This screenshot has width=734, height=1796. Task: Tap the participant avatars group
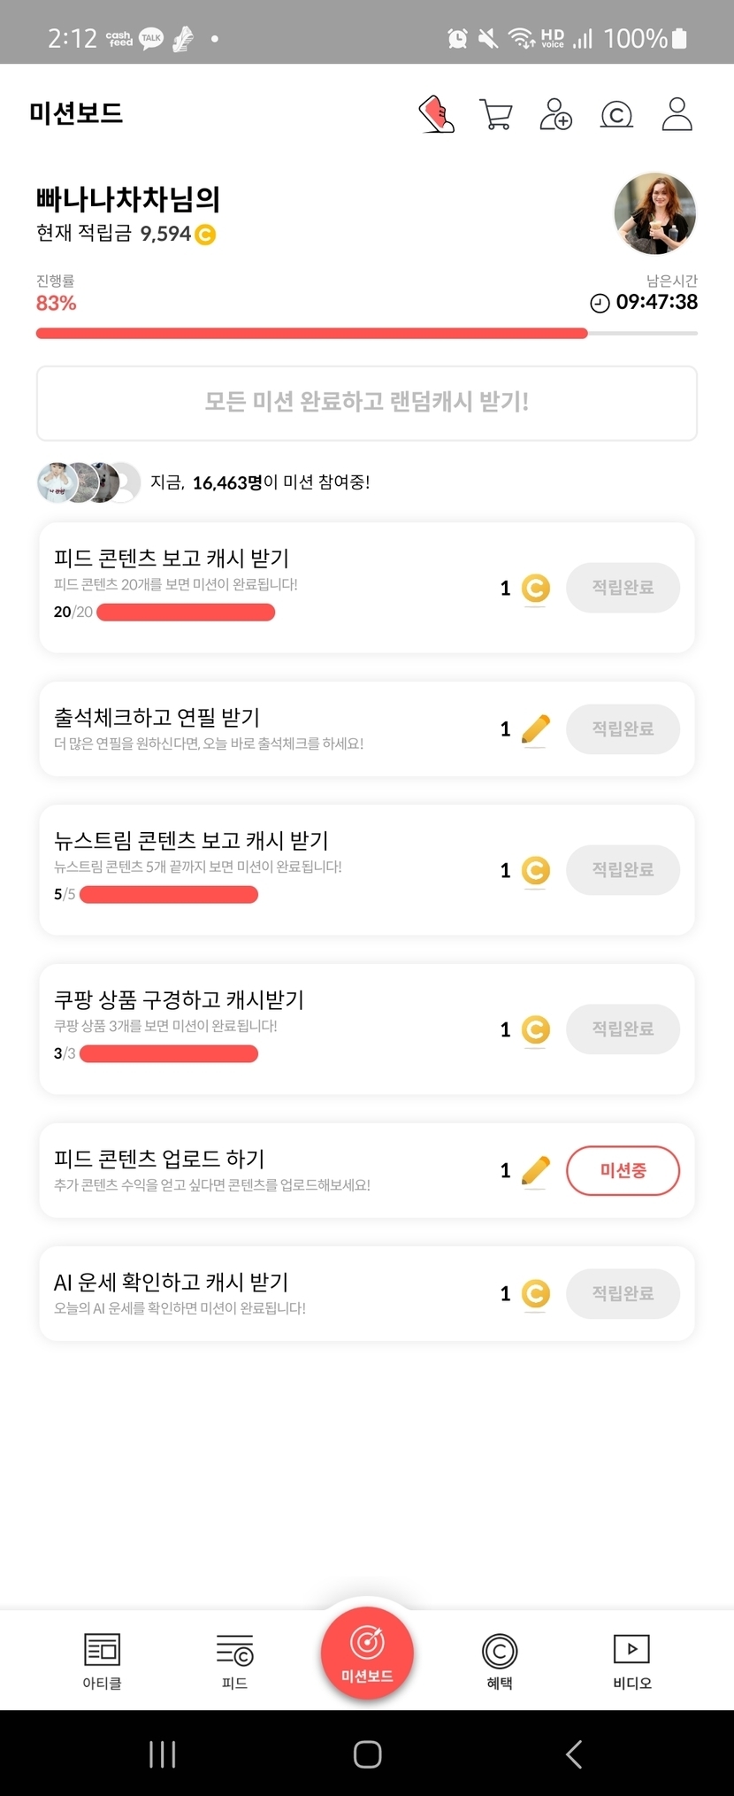[x=88, y=482]
